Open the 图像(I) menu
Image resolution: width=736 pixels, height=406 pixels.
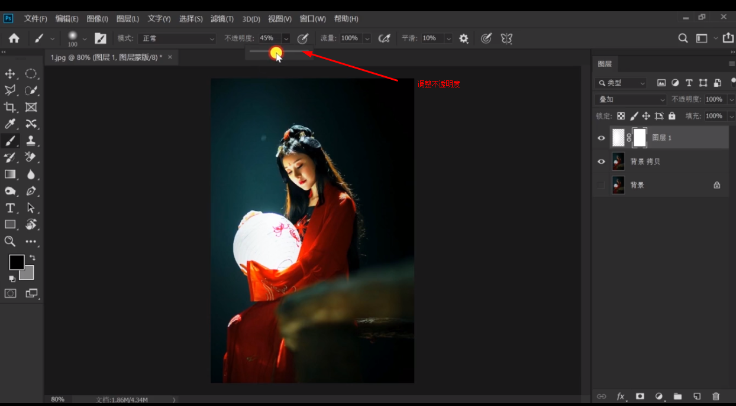(x=97, y=19)
